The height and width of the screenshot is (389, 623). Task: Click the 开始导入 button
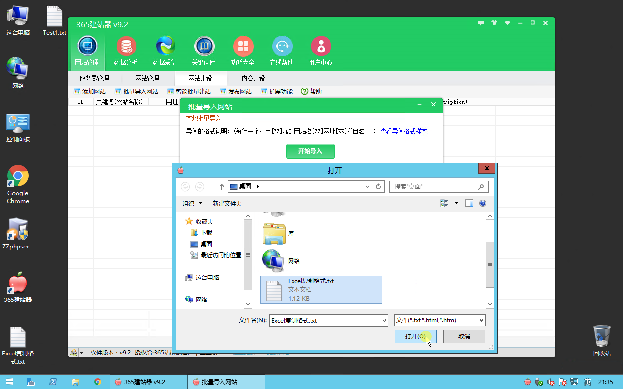coord(311,151)
